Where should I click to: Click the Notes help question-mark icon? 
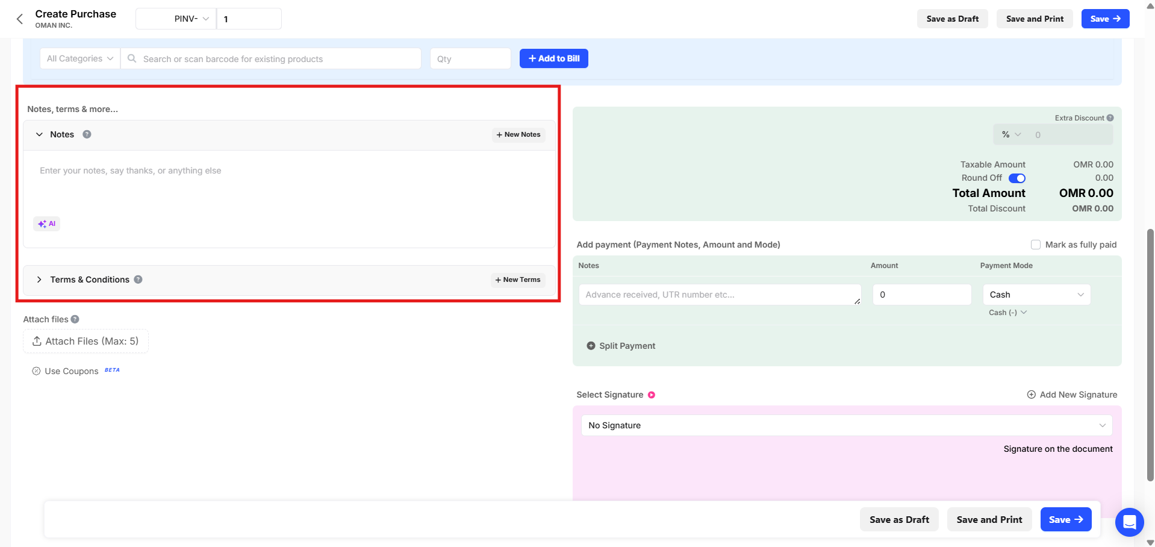pos(87,134)
